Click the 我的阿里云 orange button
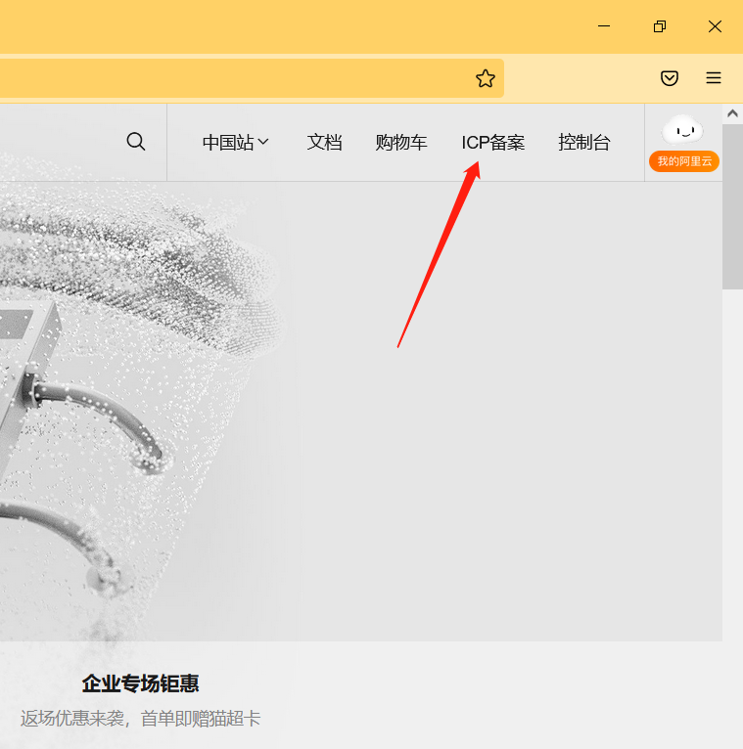Screen dimensions: 743x749 684,161
